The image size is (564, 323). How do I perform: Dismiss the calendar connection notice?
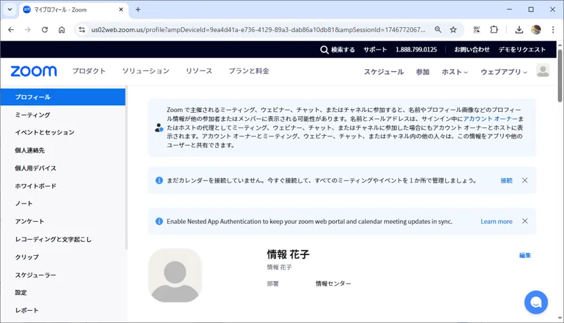pyautogui.click(x=525, y=180)
